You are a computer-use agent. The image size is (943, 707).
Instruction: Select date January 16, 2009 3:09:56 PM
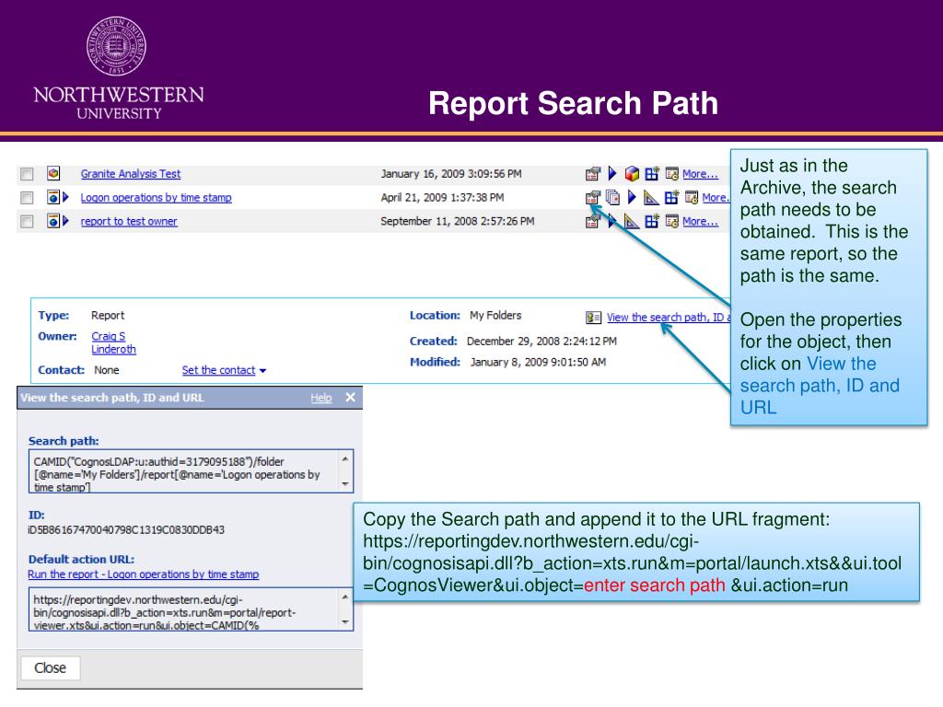pyautogui.click(x=451, y=174)
